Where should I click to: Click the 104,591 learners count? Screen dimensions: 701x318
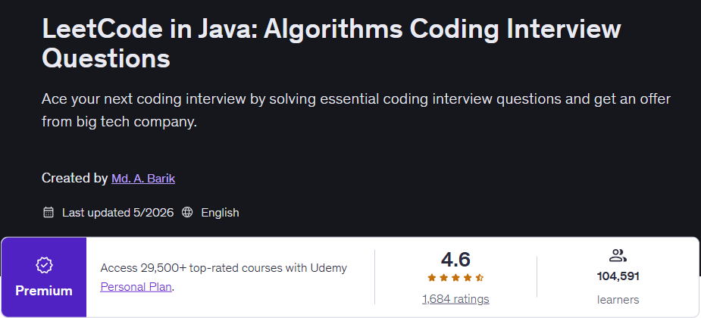coord(618,276)
